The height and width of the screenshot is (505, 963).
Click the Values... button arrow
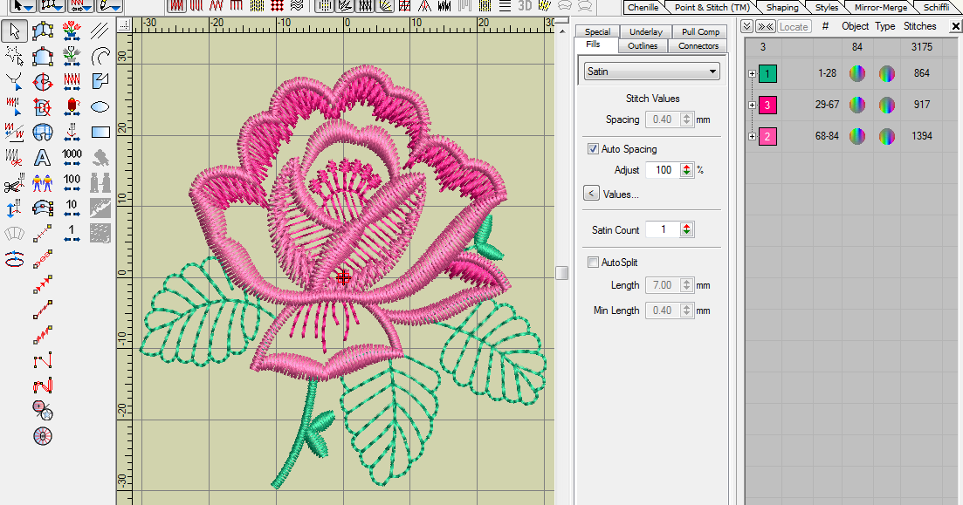click(591, 194)
